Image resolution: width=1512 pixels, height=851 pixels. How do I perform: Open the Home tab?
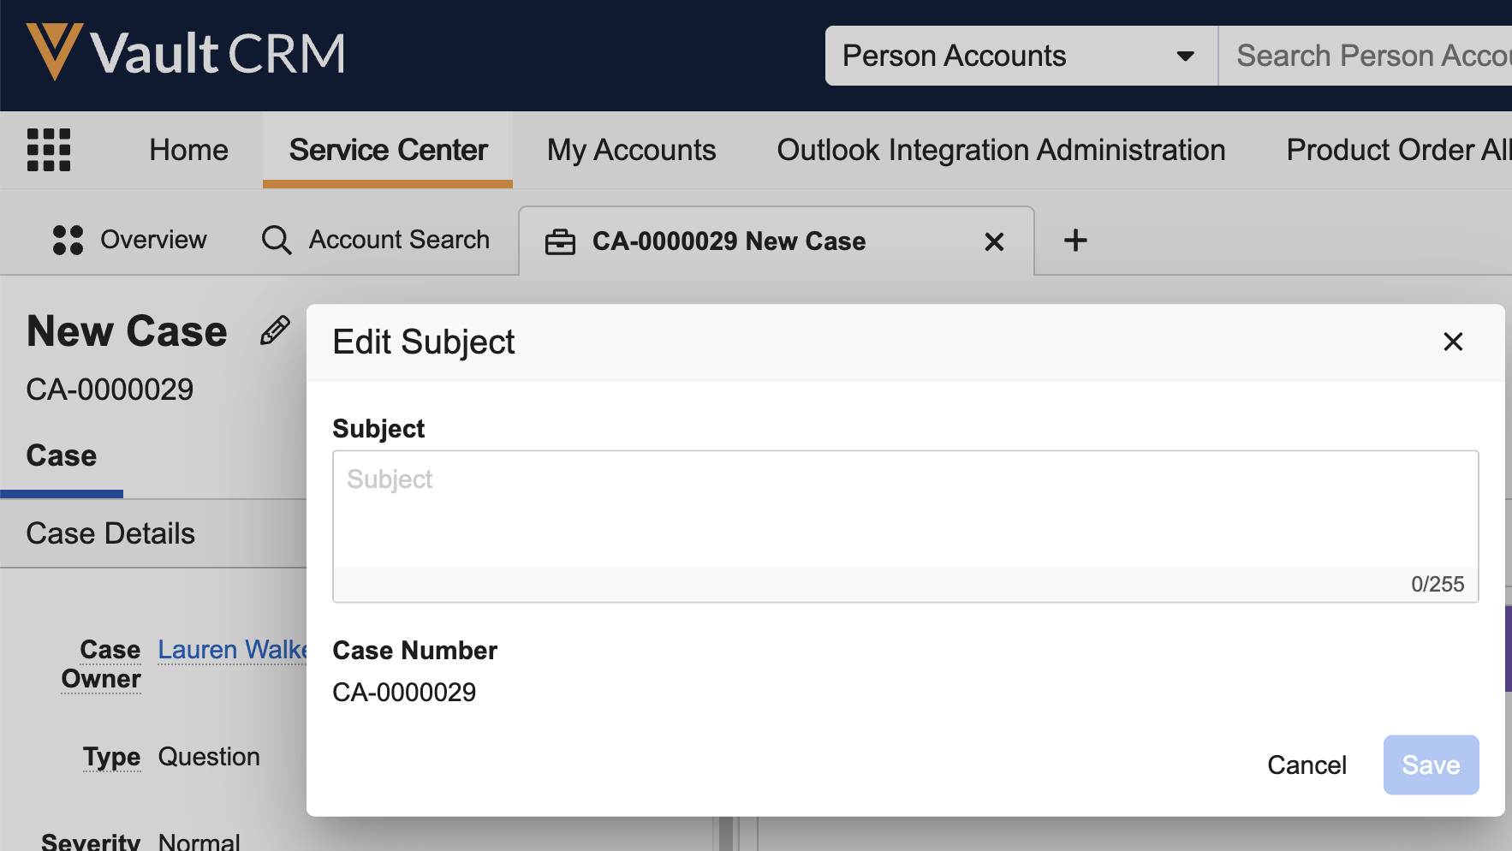click(x=188, y=150)
